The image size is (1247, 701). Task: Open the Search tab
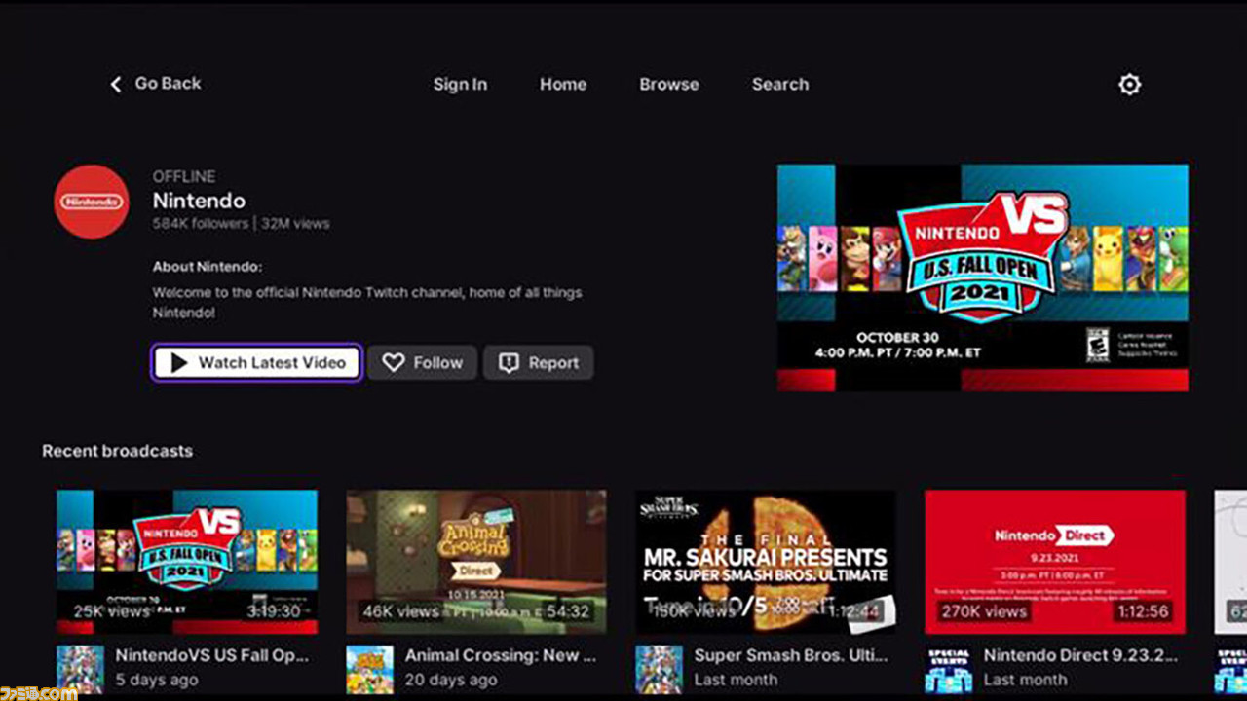point(780,85)
